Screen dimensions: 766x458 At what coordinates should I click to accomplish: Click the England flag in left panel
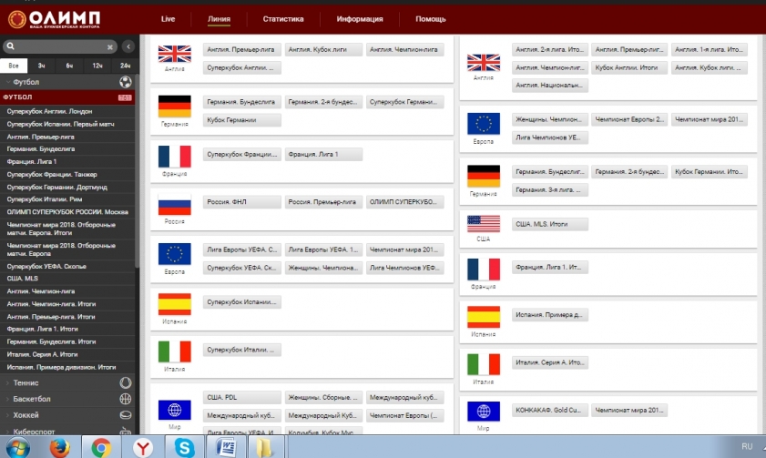click(174, 54)
